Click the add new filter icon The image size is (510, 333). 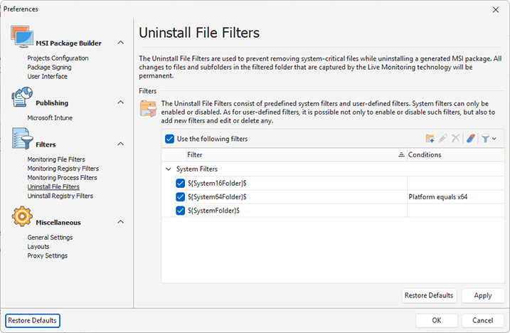click(x=430, y=139)
